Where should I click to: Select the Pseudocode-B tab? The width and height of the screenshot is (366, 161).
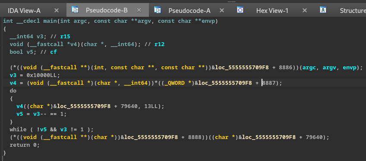107,10
